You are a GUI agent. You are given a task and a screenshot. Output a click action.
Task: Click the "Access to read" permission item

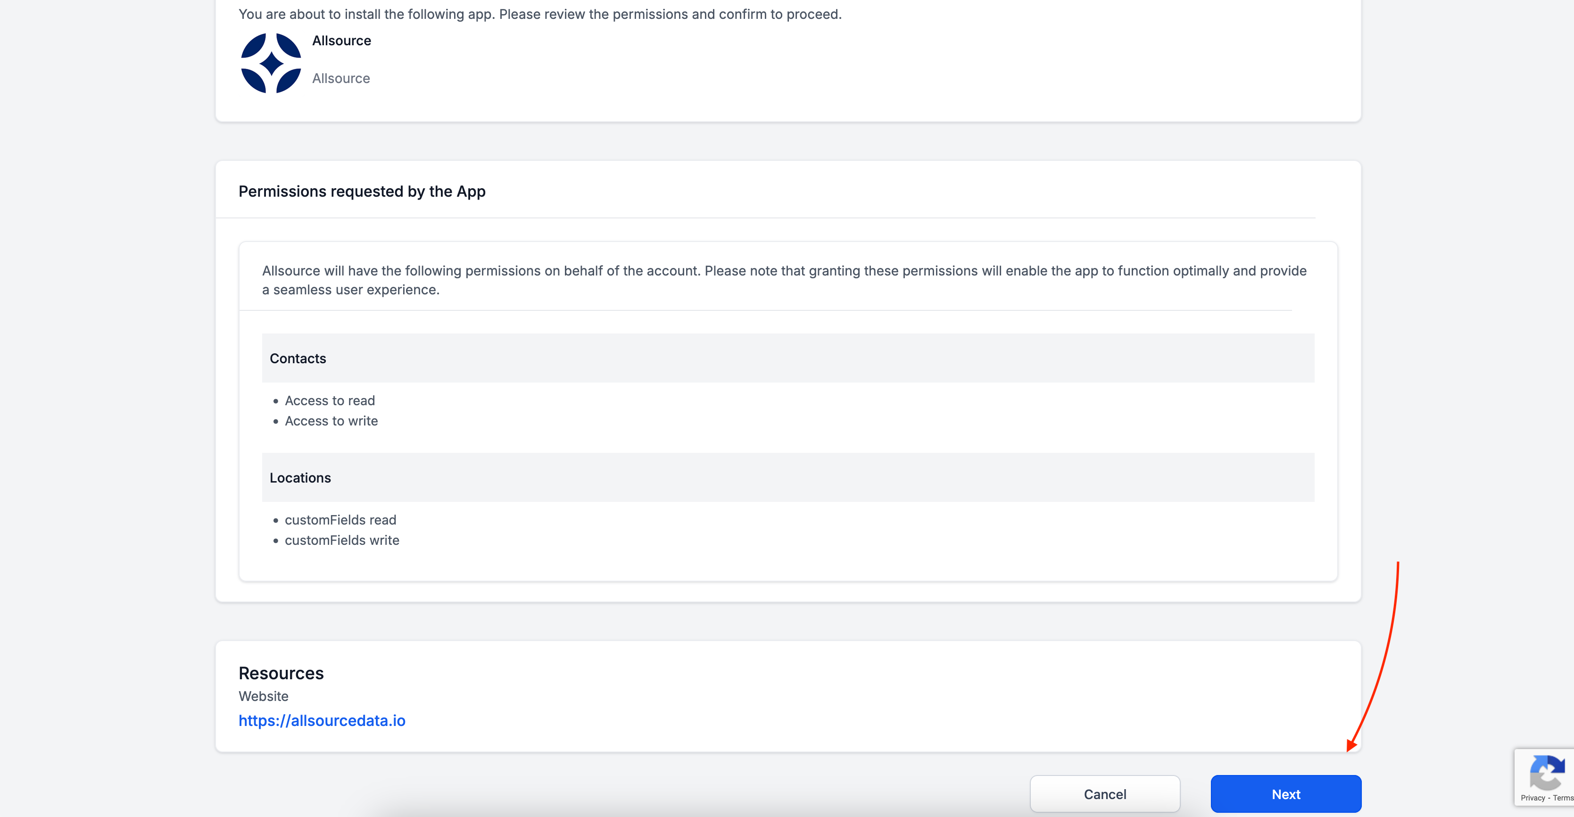click(x=329, y=400)
